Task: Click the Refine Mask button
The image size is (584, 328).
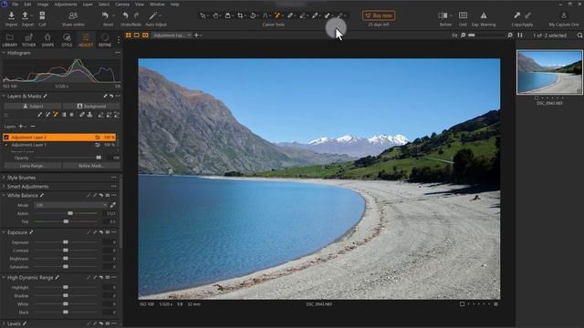Action: click(91, 166)
